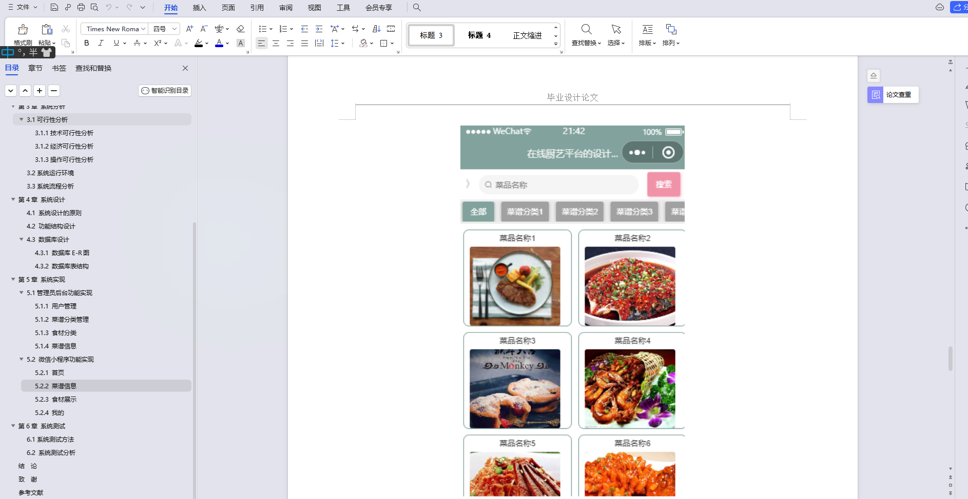Go to outline entry 5.2.3 食材展示

coord(55,399)
